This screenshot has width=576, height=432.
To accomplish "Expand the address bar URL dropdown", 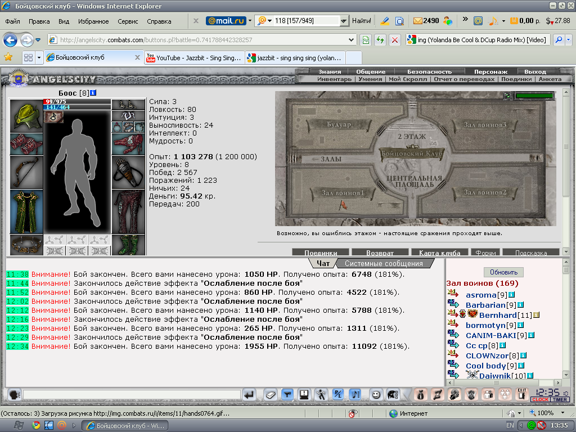I will [x=351, y=40].
